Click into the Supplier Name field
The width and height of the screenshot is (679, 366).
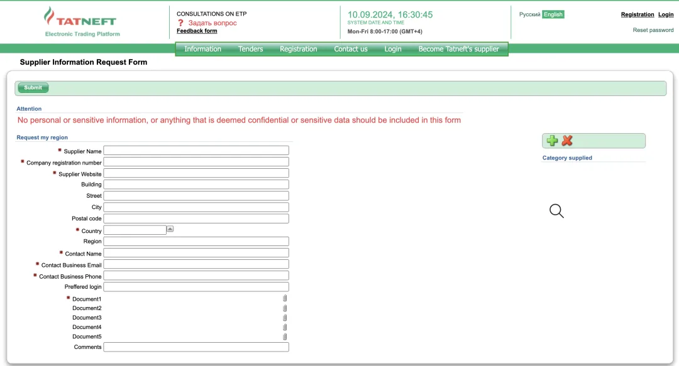coord(196,151)
